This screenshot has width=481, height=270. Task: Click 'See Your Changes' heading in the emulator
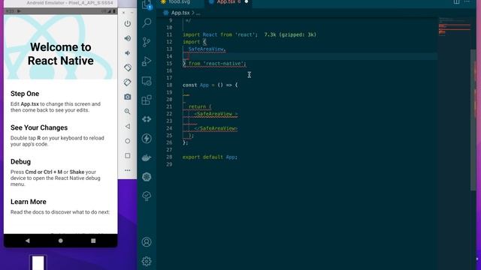[x=39, y=127]
